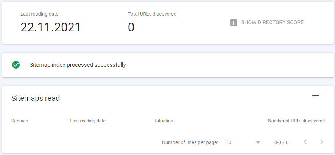Expand the lines per page dropdown arrow

[x=258, y=142]
